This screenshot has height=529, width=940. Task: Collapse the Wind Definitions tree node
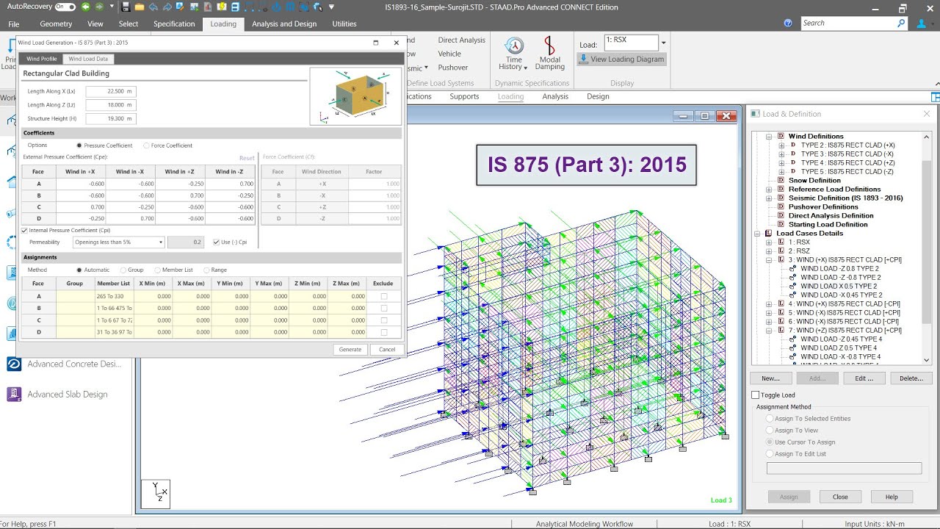click(769, 136)
